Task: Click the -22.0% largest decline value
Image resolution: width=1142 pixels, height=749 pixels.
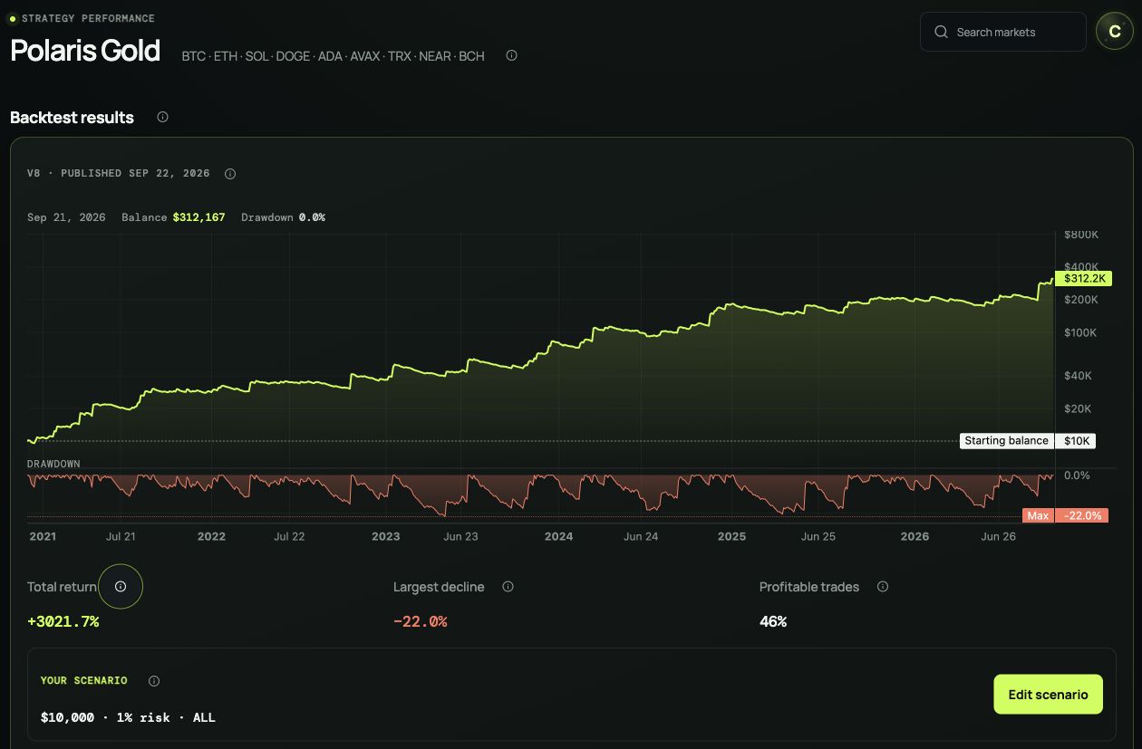Action: pyautogui.click(x=420, y=621)
